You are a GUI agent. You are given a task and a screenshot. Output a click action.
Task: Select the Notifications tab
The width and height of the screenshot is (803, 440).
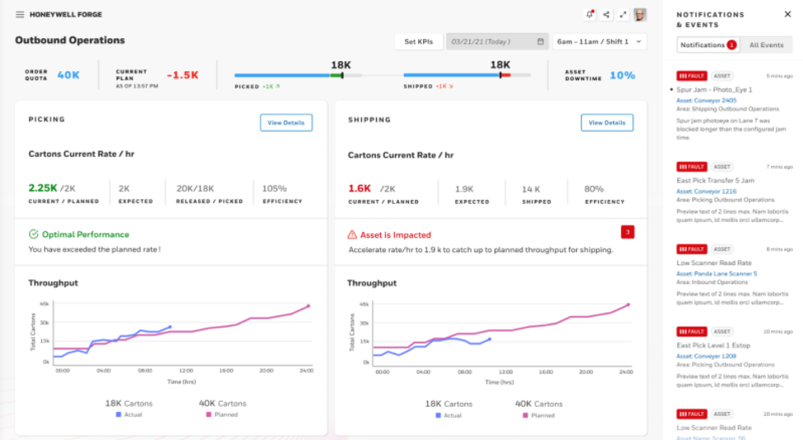707,45
